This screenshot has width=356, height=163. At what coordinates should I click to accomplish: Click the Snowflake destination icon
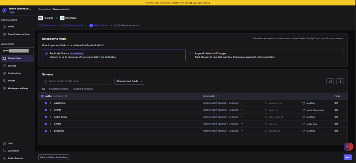point(62,18)
